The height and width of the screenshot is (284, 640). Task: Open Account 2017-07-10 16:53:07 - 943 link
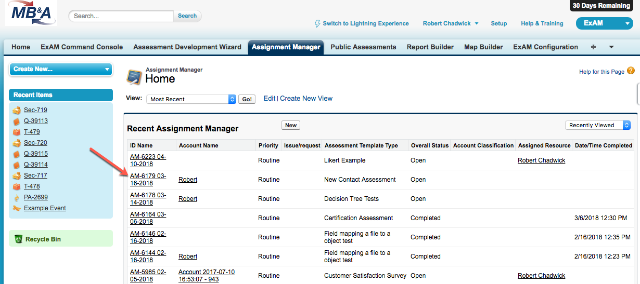point(207,276)
